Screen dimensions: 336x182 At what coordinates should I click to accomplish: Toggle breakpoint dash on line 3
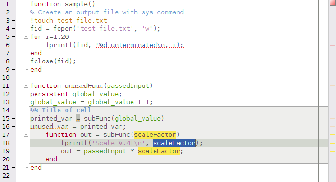tap(14, 20)
